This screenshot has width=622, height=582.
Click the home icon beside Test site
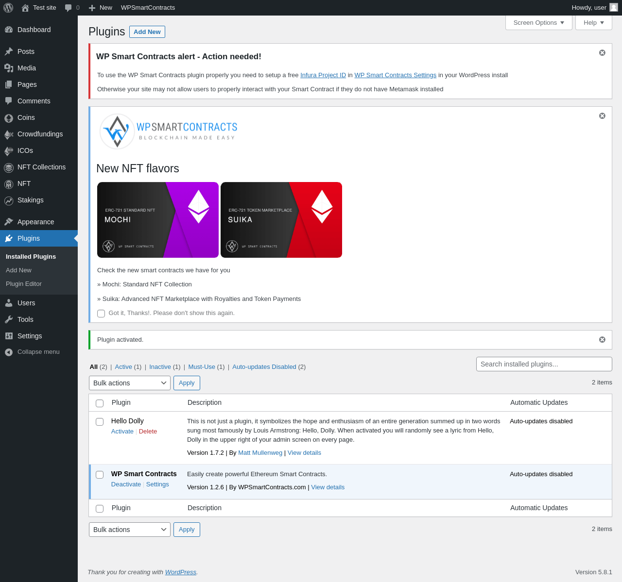coord(25,8)
